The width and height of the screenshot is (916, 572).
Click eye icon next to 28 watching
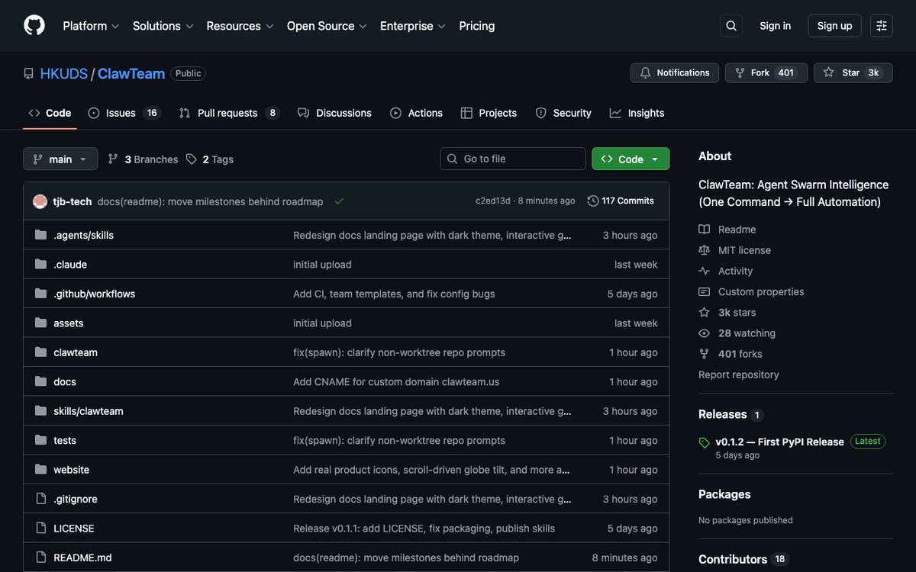coord(704,333)
